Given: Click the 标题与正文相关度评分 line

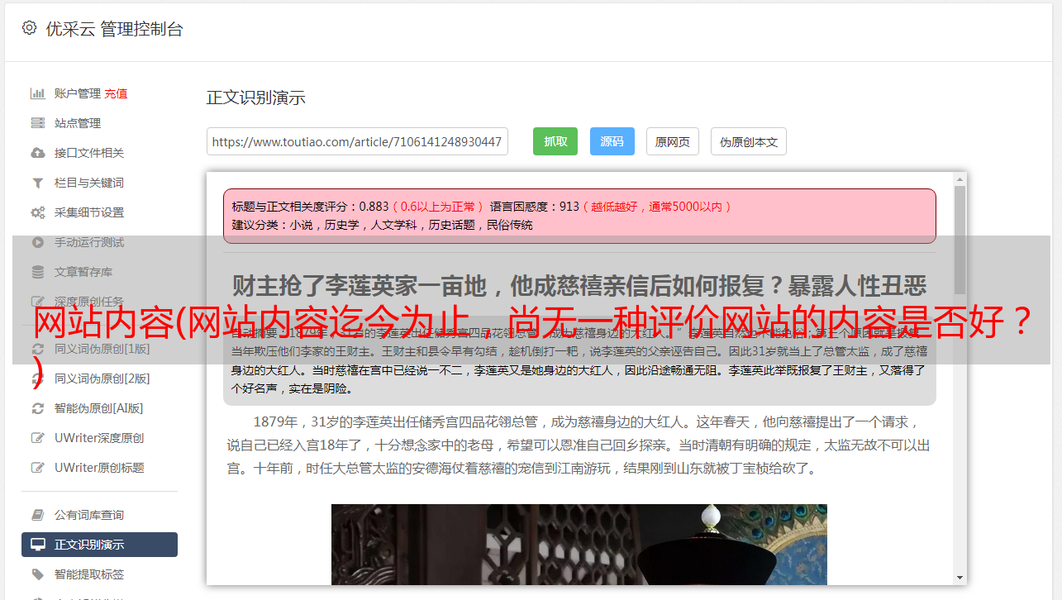Looking at the screenshot, I should click(481, 207).
